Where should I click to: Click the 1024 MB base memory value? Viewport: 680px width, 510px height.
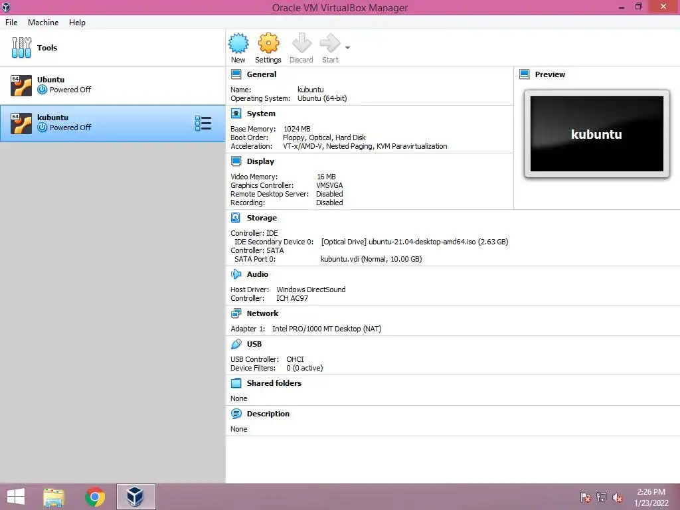tap(297, 129)
